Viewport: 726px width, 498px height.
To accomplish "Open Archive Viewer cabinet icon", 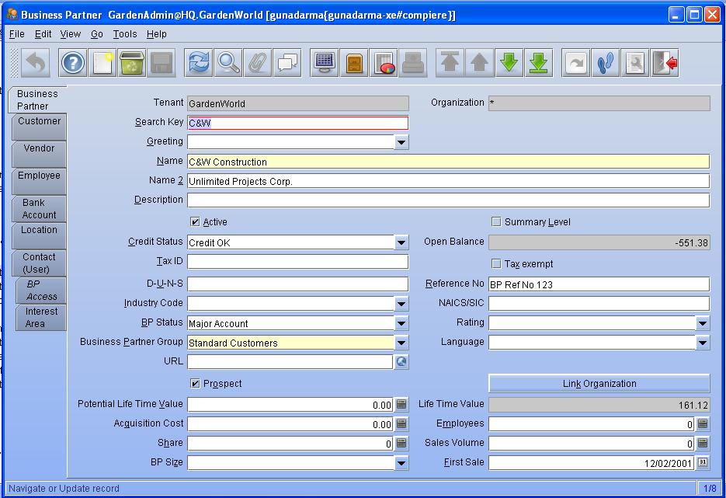I will tap(354, 62).
